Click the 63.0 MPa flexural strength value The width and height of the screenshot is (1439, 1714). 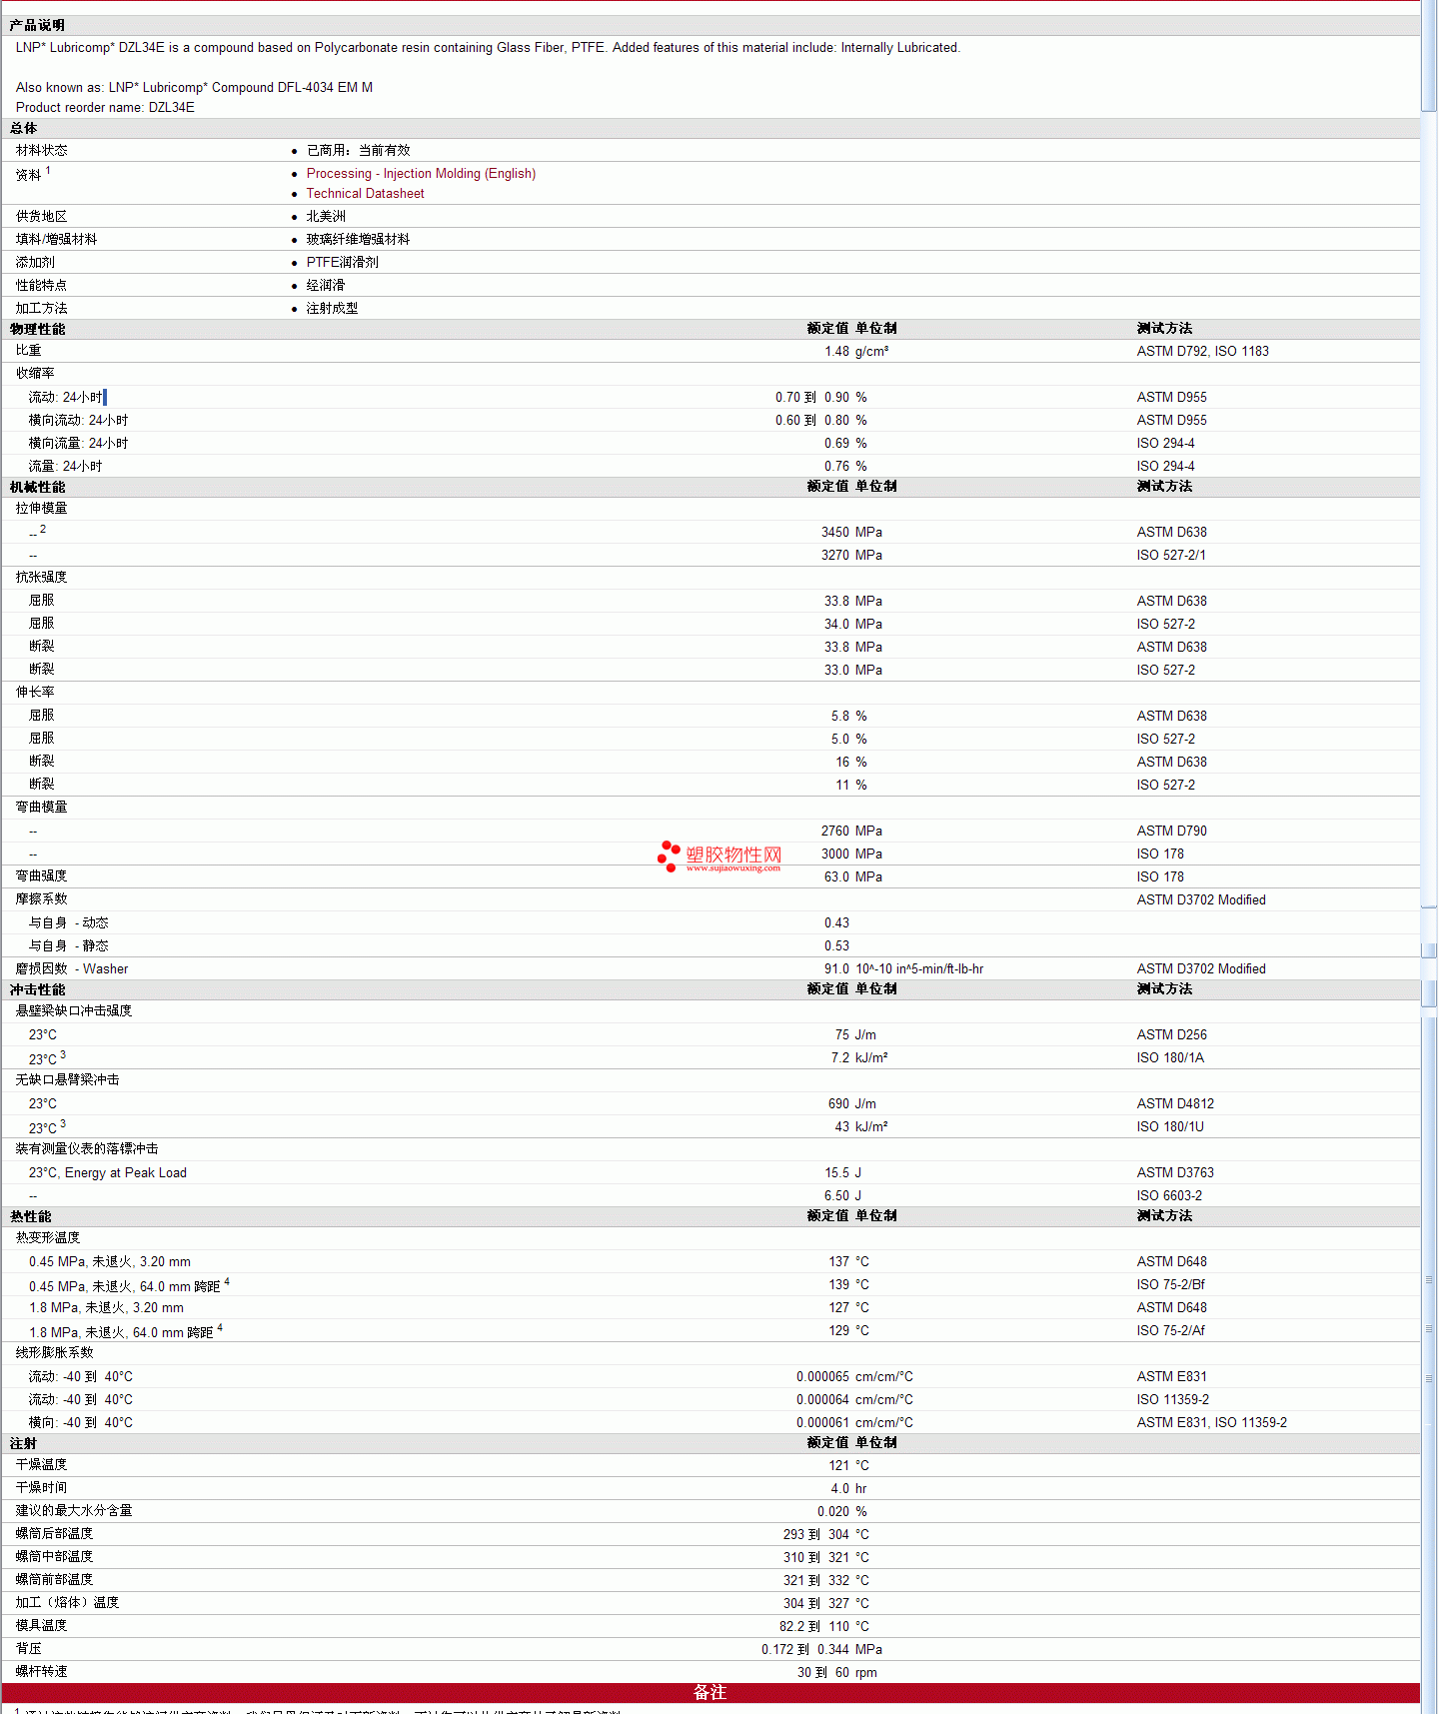click(853, 877)
